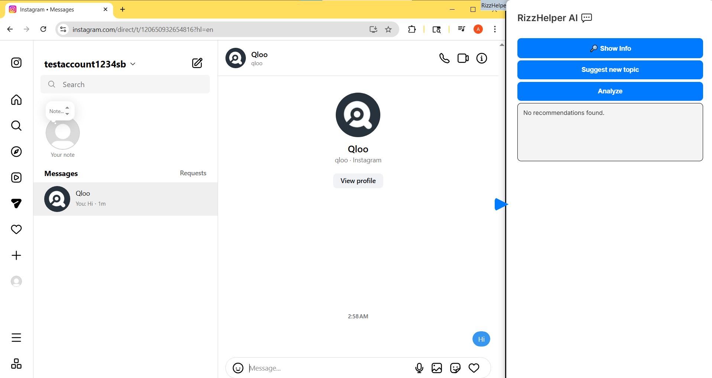Click the Create plus icon
The image size is (712, 378).
click(16, 255)
